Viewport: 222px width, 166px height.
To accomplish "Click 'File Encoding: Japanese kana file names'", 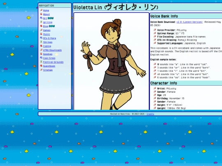I will click(181, 37).
